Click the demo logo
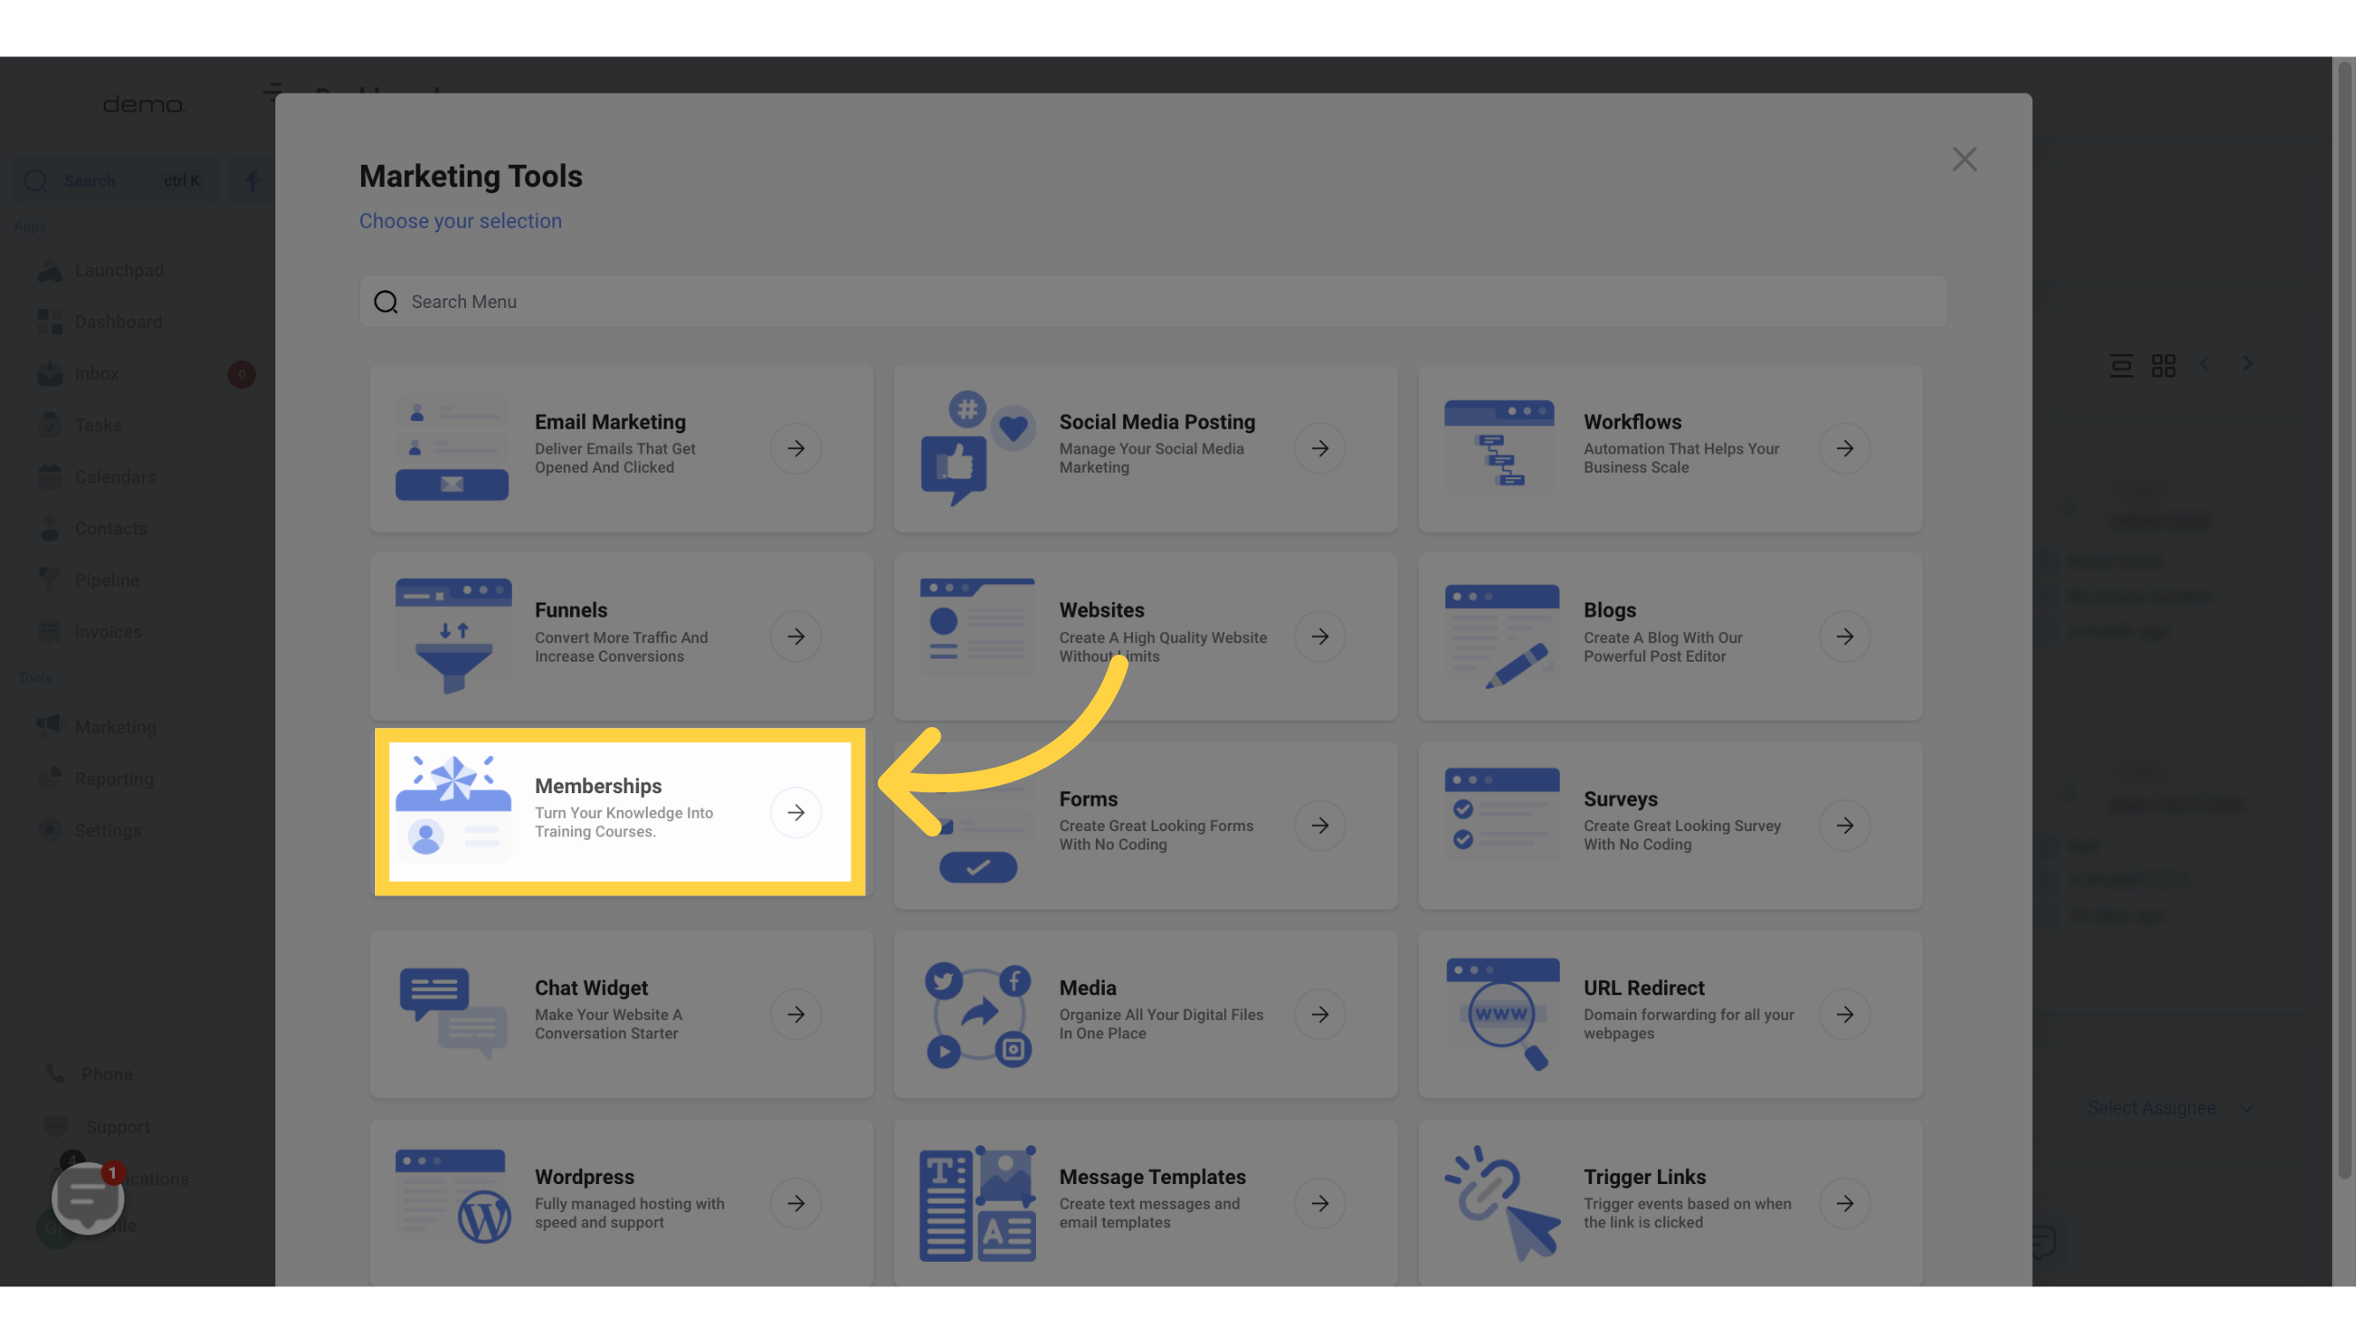Viewport: 2356px width, 1342px height. (143, 105)
